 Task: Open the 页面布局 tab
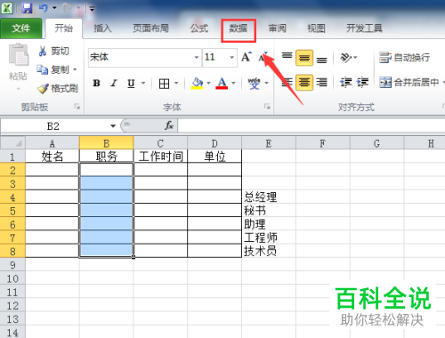150,28
